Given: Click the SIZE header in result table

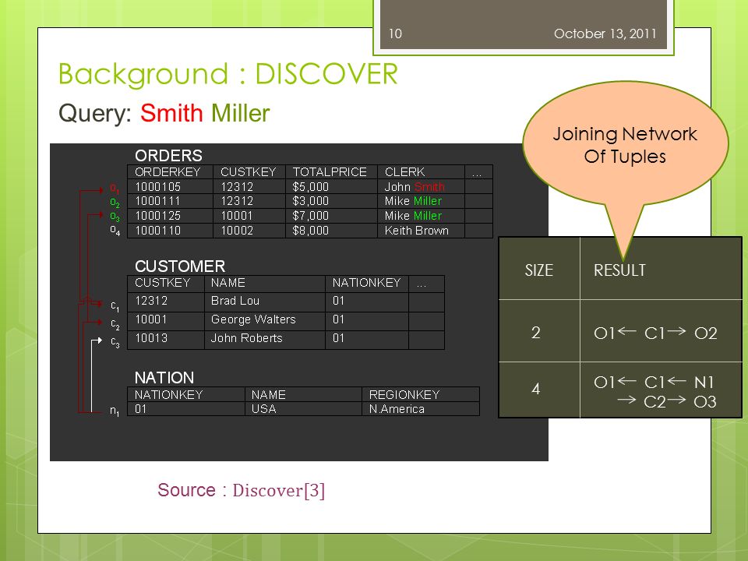Looking at the screenshot, I should click(x=539, y=270).
